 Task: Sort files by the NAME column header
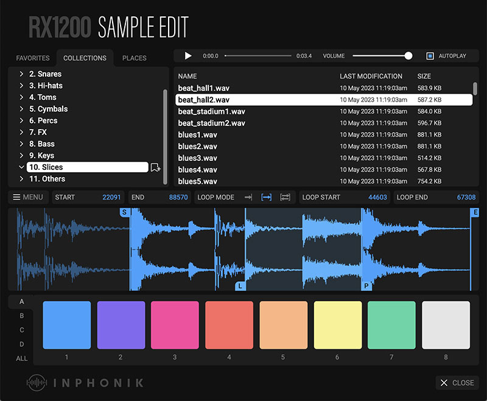187,76
